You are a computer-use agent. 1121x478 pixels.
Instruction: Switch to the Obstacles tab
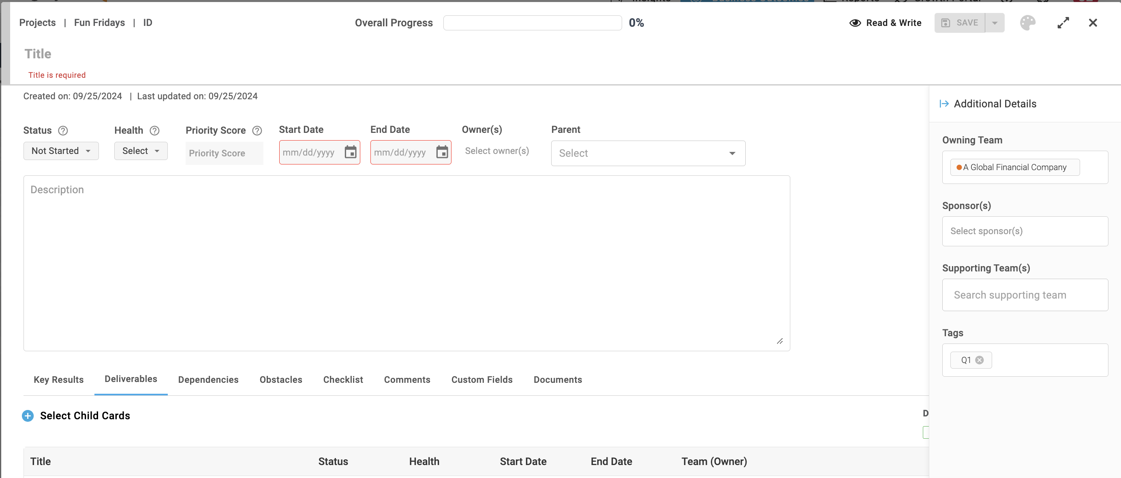(x=281, y=379)
